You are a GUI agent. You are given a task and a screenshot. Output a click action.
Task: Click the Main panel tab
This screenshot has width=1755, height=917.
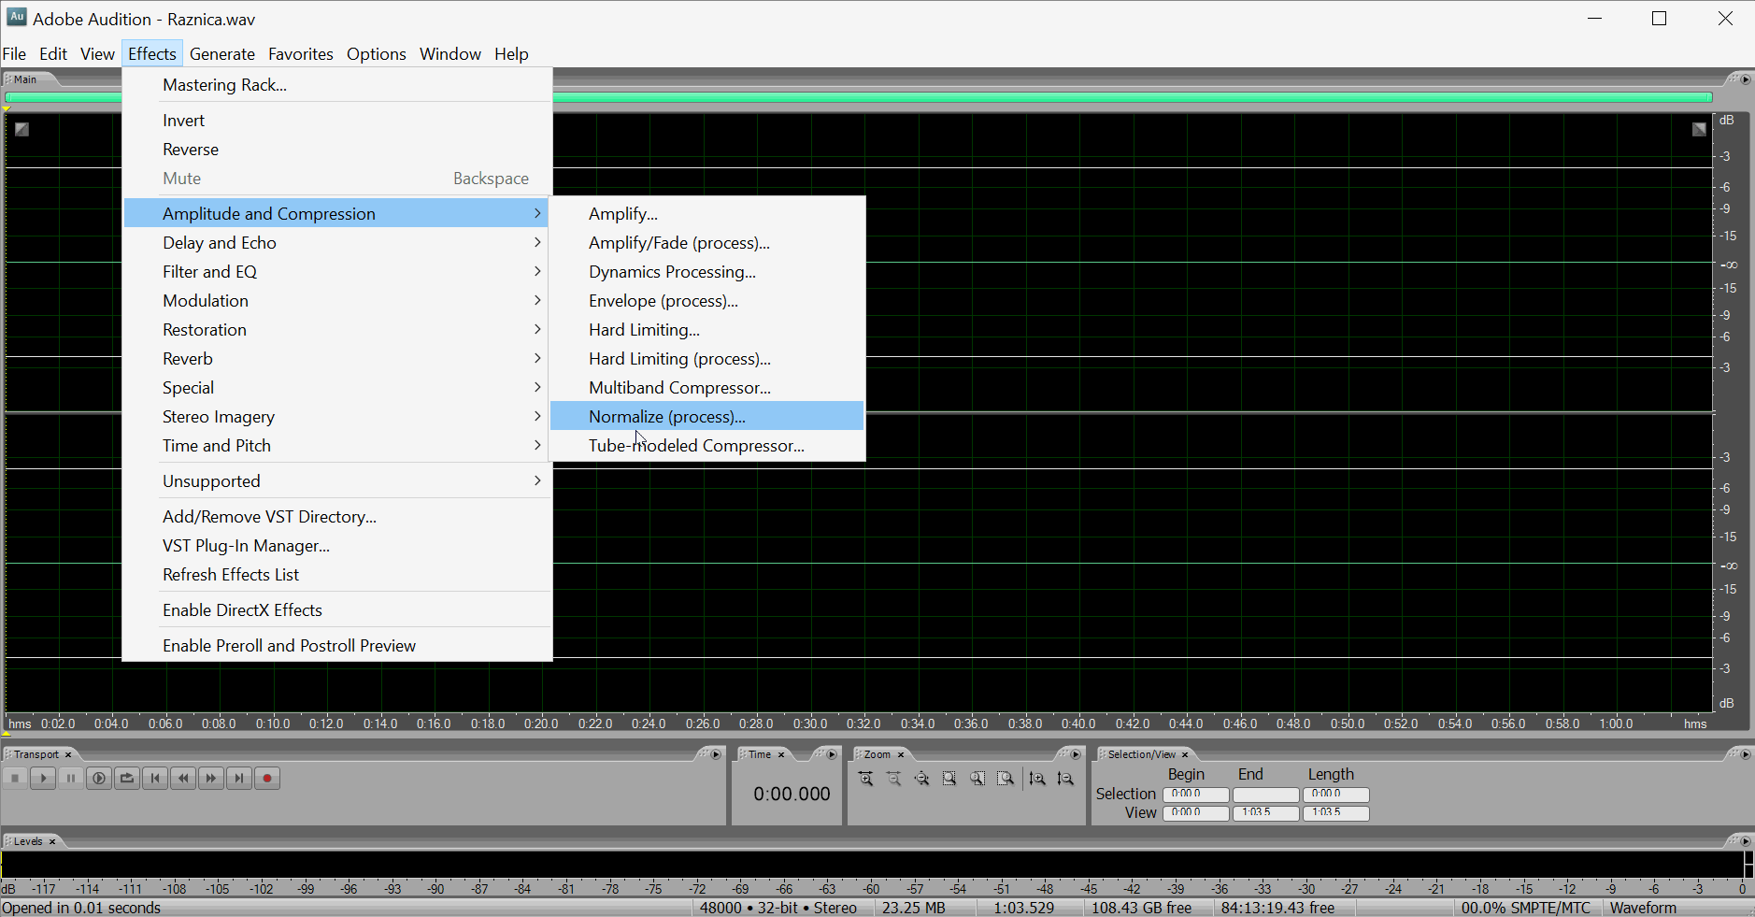coord(25,79)
